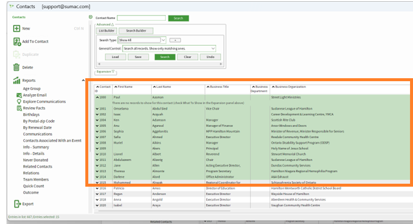Sort by Contact ID column header
413x224 pixels.
[103, 89]
